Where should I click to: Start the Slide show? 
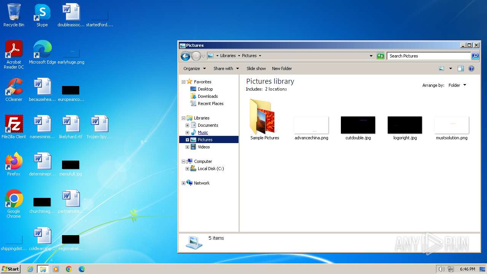click(x=256, y=68)
